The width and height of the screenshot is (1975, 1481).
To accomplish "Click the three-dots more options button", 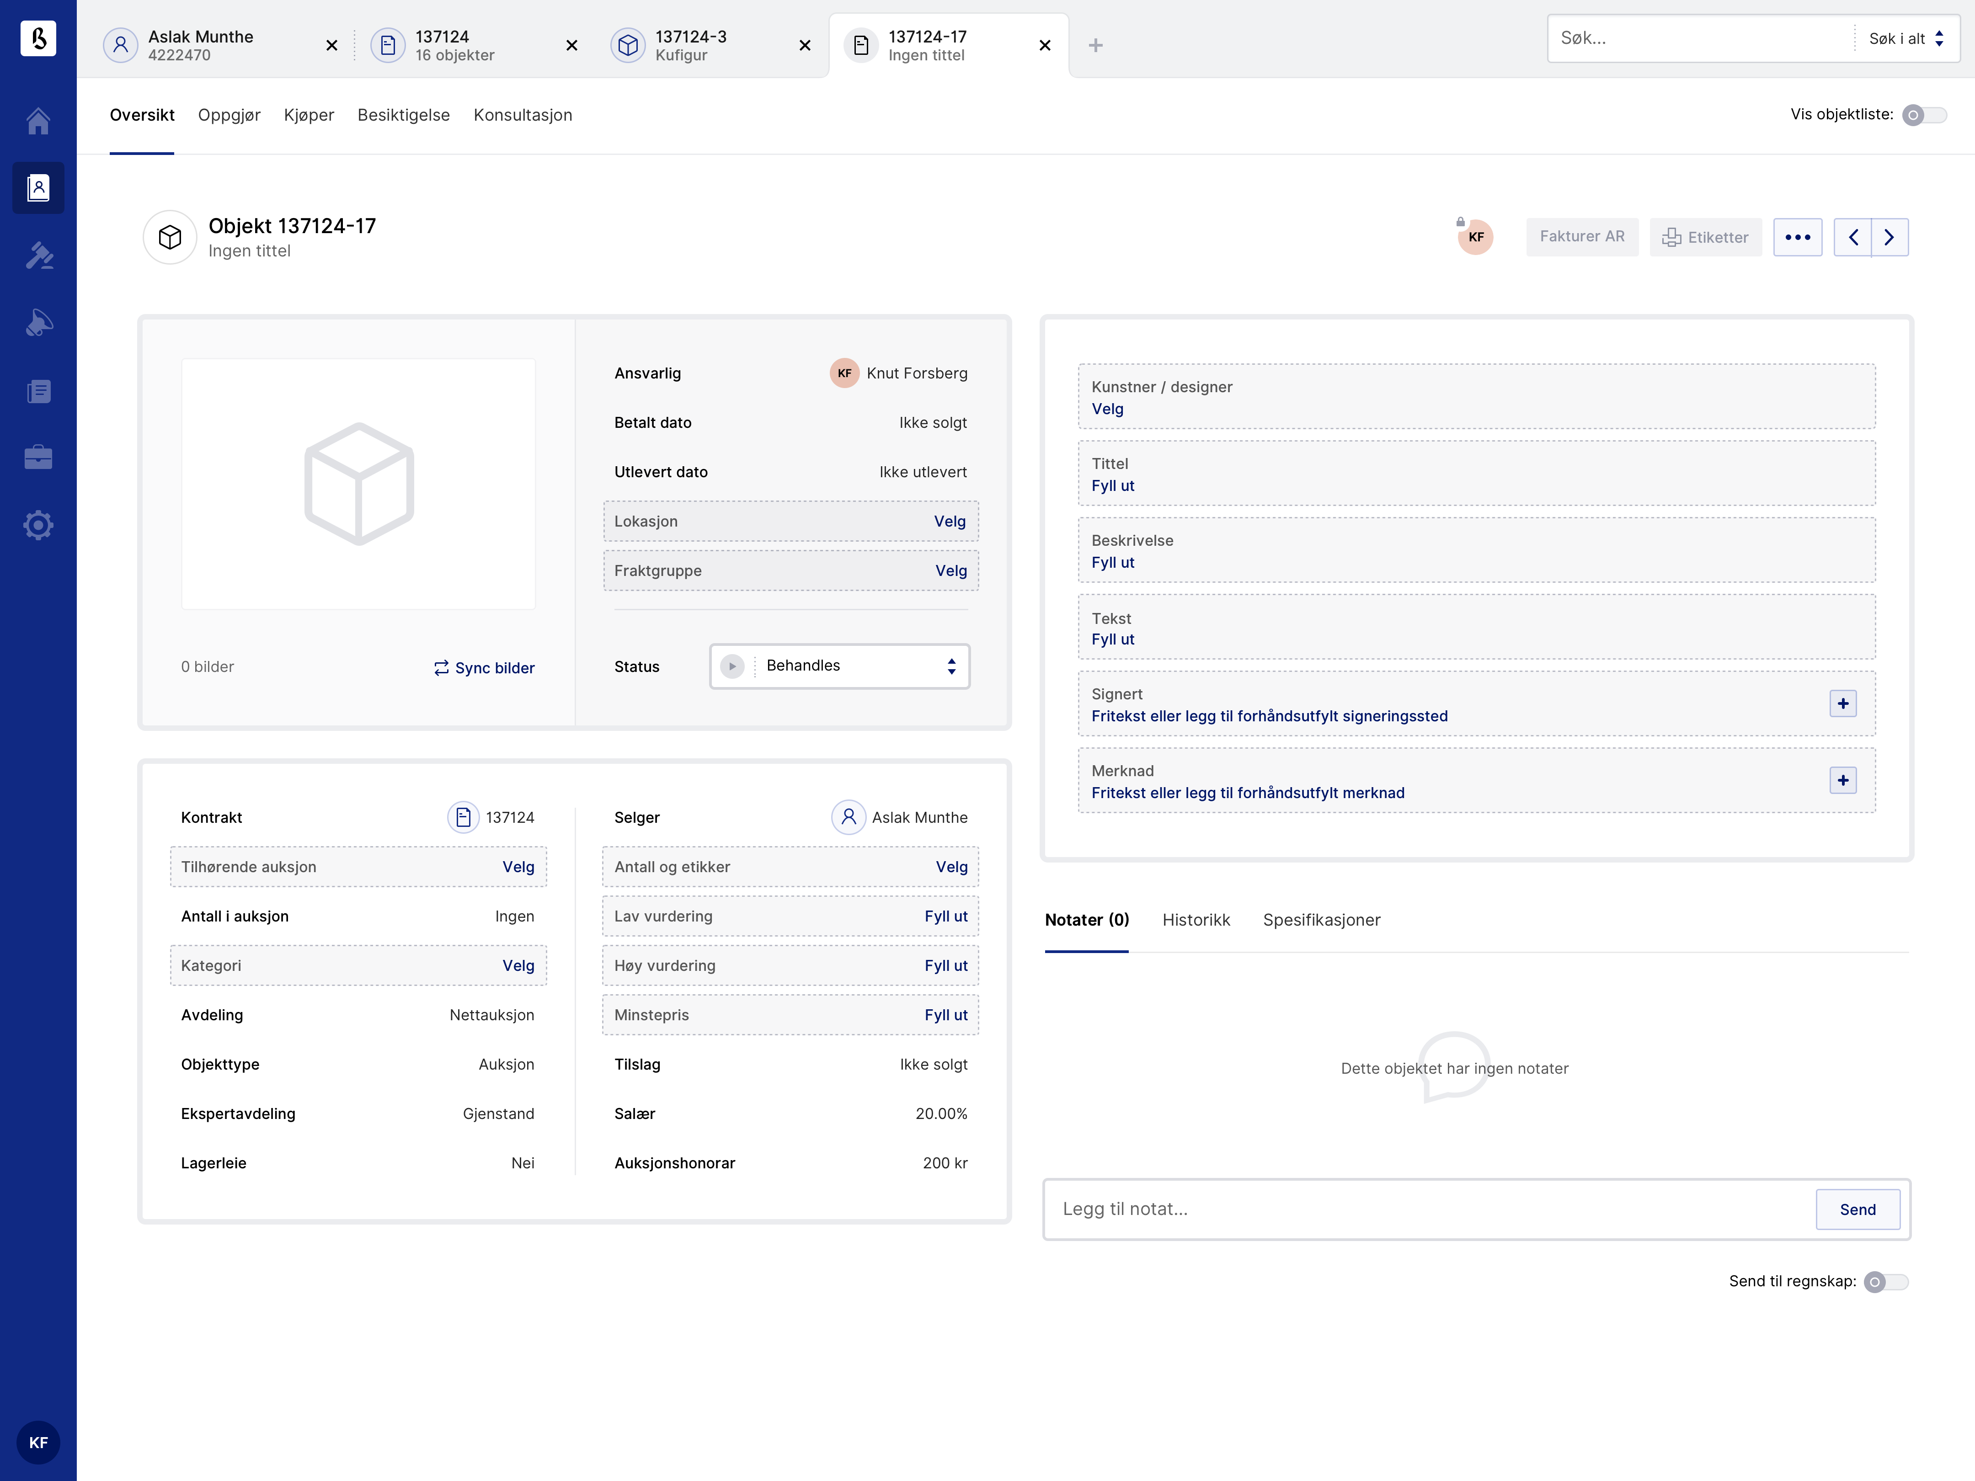I will click(1797, 237).
